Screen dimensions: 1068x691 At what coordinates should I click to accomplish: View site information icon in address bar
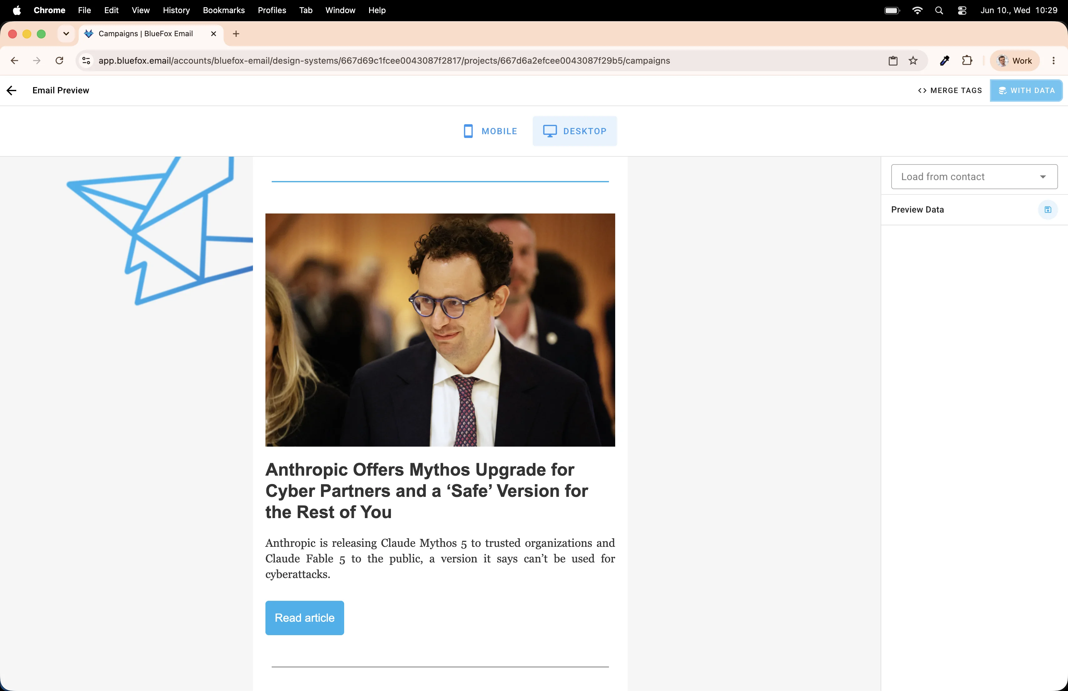86,61
